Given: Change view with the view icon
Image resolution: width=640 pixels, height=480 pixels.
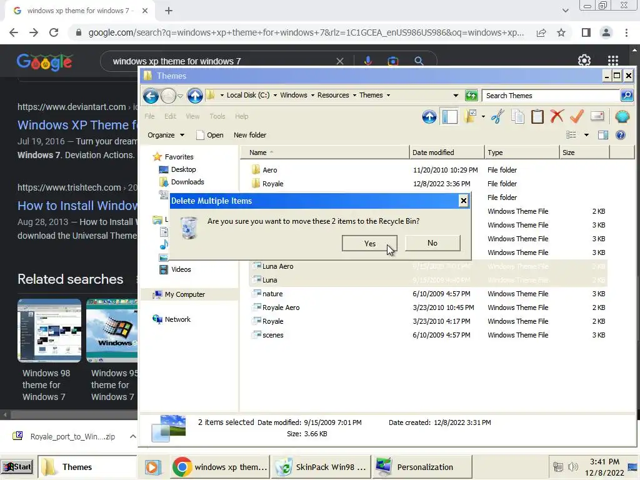Looking at the screenshot, I should point(571,135).
